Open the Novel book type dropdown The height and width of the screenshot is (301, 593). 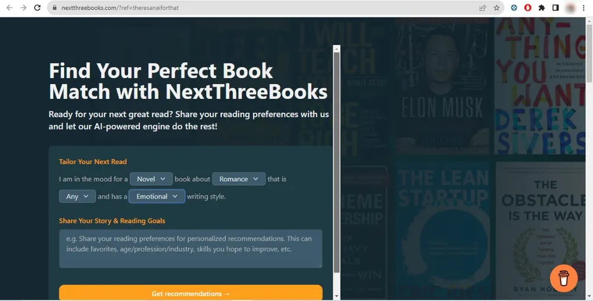click(x=151, y=179)
